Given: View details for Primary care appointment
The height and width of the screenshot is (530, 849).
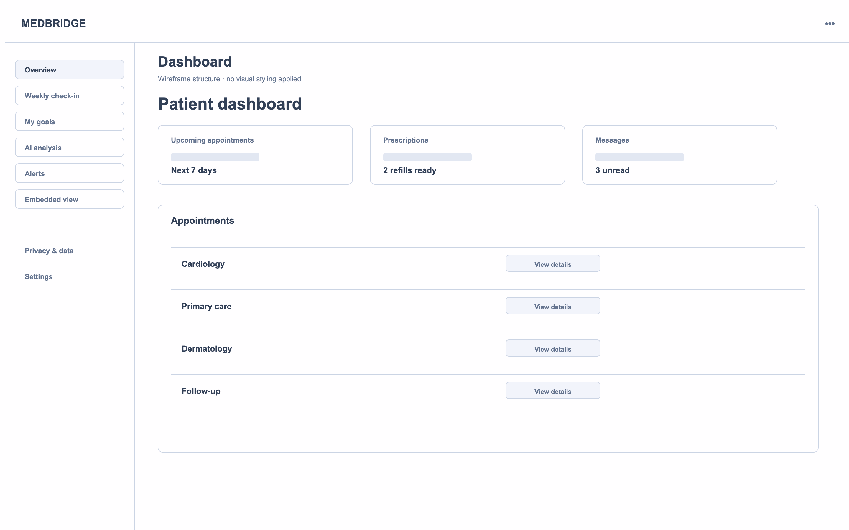Looking at the screenshot, I should pos(552,306).
